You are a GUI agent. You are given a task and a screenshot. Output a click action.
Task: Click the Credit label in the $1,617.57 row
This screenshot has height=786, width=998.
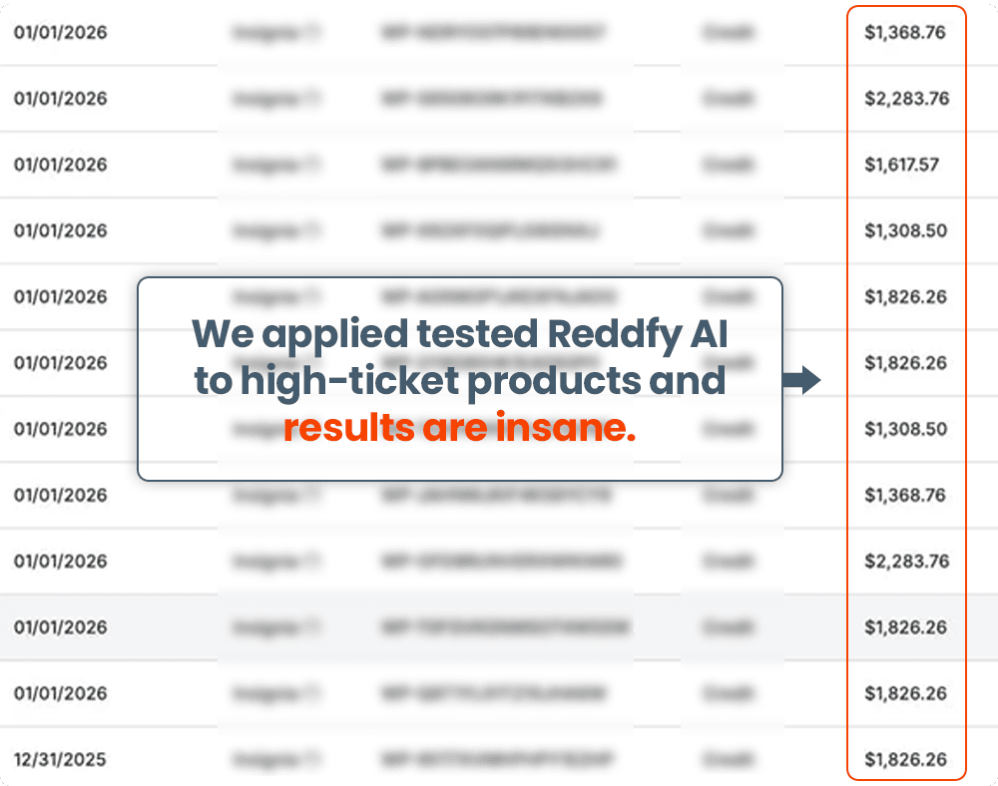pos(728,165)
